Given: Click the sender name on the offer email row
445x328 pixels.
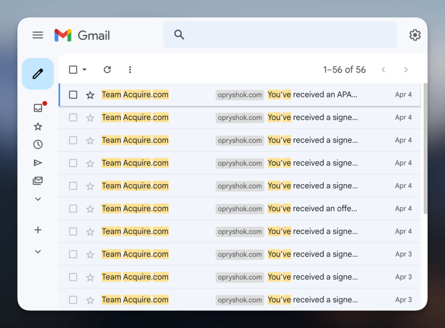Looking at the screenshot, I should click(x=135, y=209).
